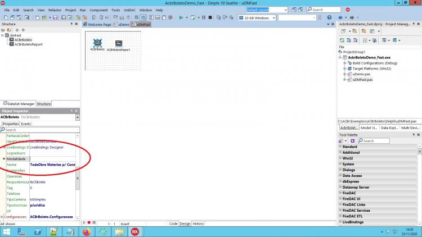
Task: Select AcbrBoletoDemo_Fast.exe in Project Manager
Action: (x=369, y=57)
